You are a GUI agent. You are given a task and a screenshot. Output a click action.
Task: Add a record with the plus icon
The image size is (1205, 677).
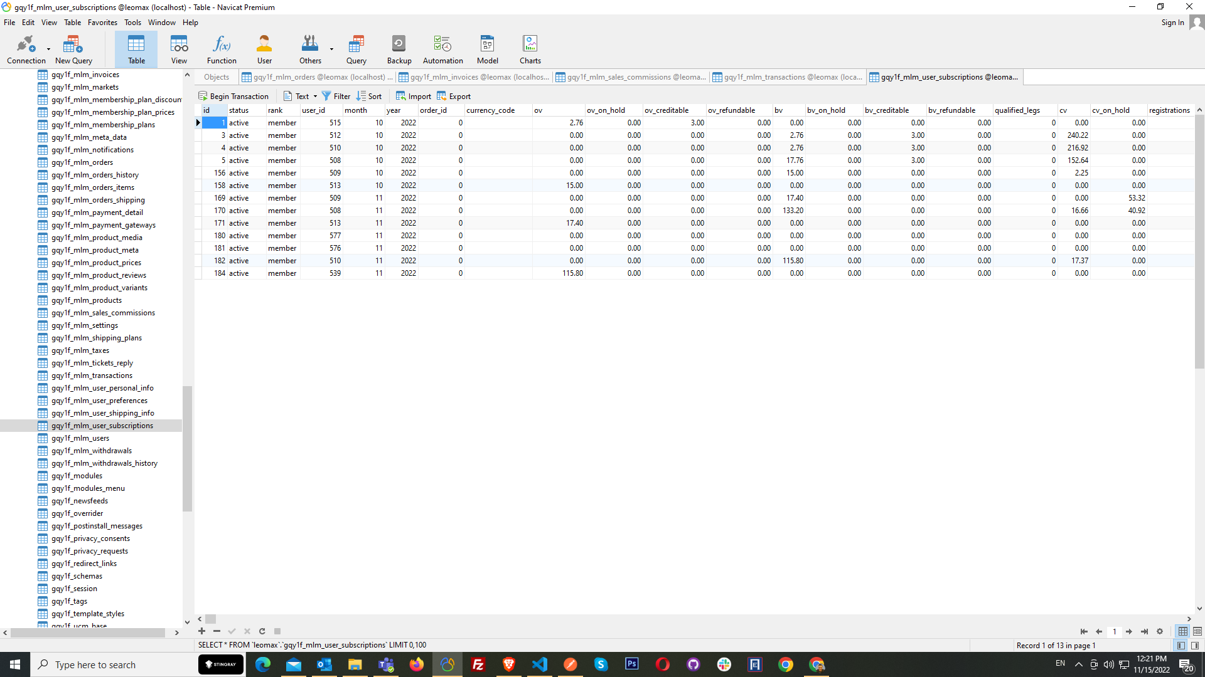pyautogui.click(x=201, y=631)
